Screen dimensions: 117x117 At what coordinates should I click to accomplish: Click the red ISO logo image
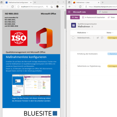pyautogui.click(x=19, y=38)
